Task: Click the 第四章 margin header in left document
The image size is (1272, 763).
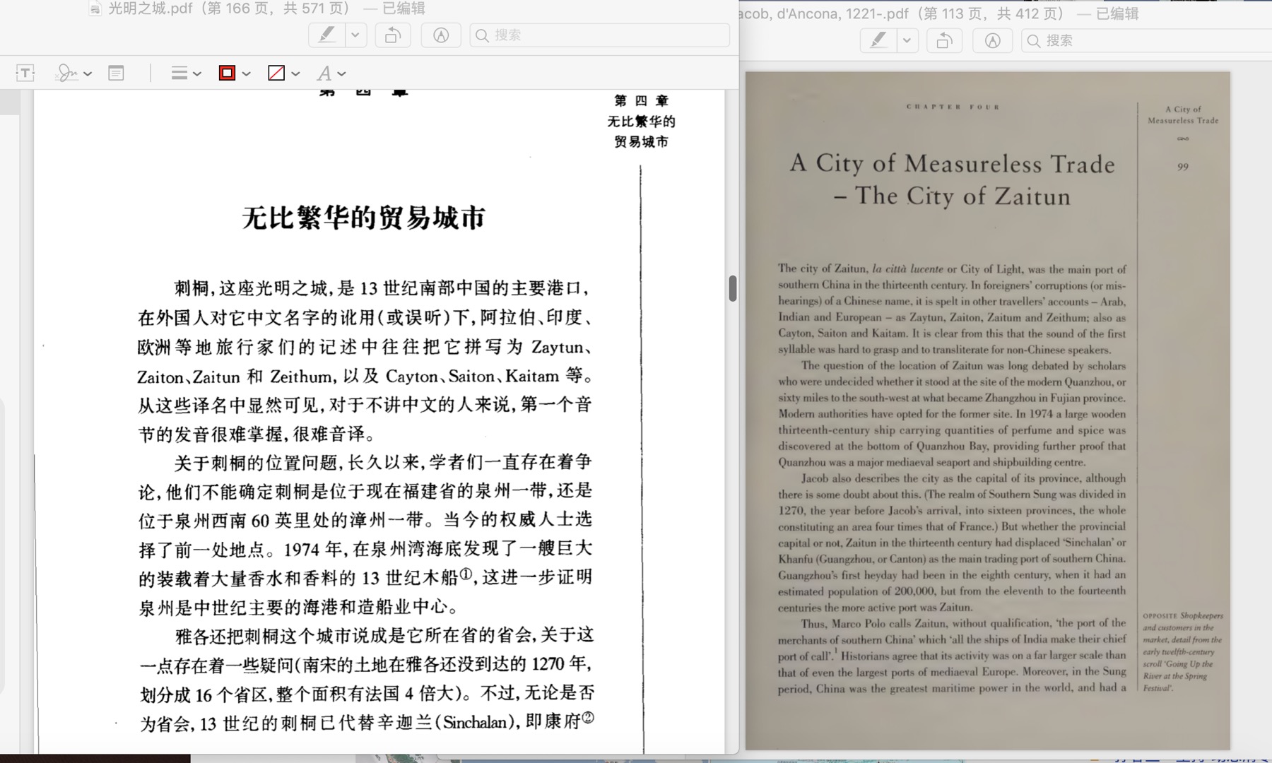Action: coord(641,100)
